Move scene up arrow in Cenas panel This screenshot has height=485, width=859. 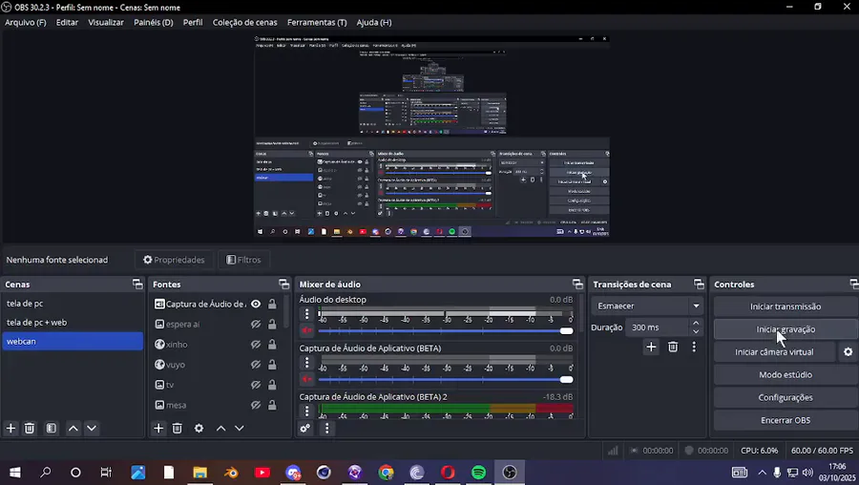tap(73, 428)
